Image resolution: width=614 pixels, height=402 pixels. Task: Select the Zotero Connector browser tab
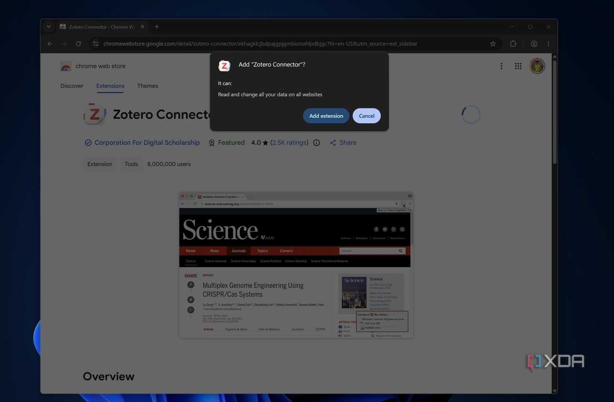coord(102,27)
